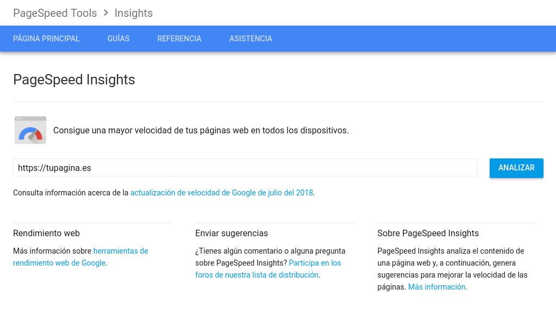Click the PageSpeed speedometer gauge icon
Screen dimensions: 556x313
[x=30, y=130]
